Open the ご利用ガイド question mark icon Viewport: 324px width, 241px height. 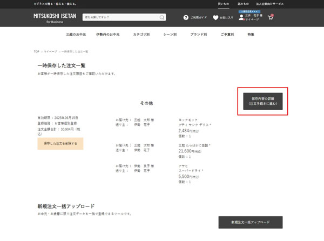(x=186, y=17)
